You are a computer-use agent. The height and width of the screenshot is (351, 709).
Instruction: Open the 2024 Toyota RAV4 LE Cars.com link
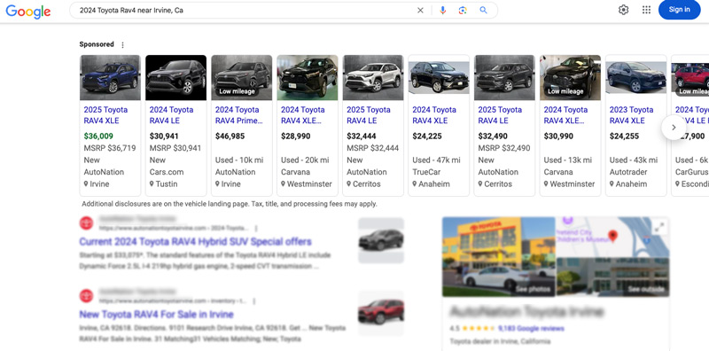click(171, 115)
